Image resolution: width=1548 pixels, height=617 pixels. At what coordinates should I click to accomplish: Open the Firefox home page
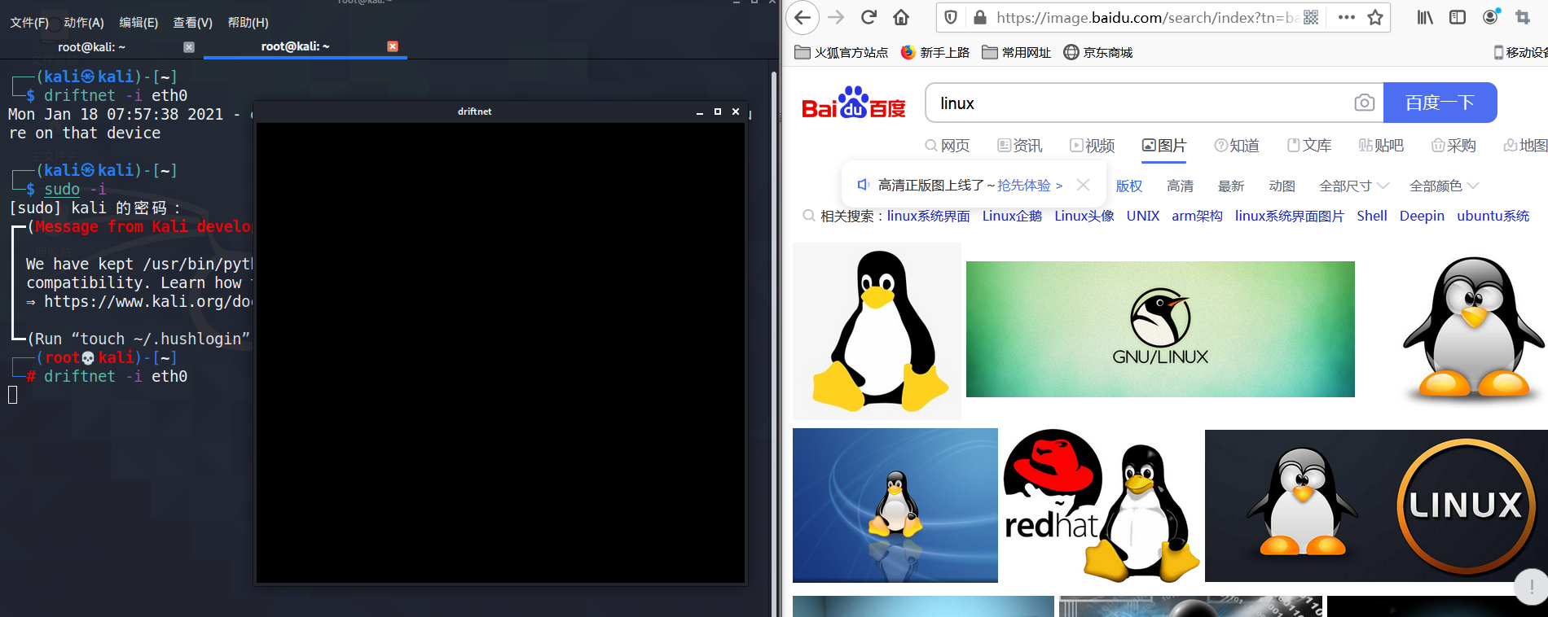pos(901,17)
